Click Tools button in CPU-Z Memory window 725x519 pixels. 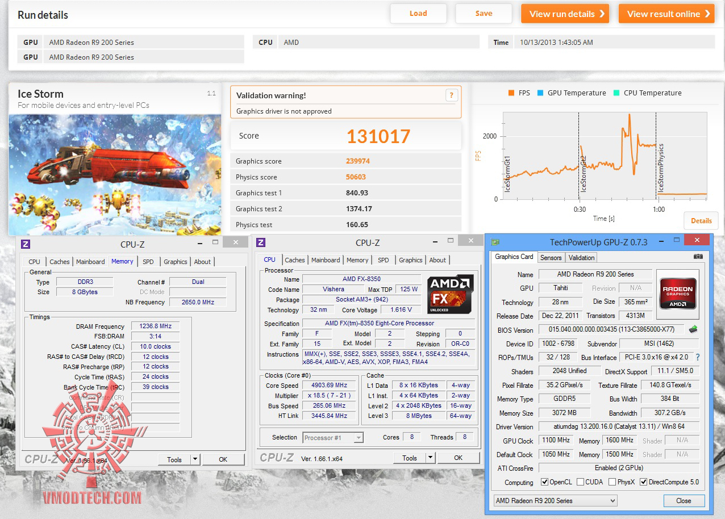tap(174, 459)
